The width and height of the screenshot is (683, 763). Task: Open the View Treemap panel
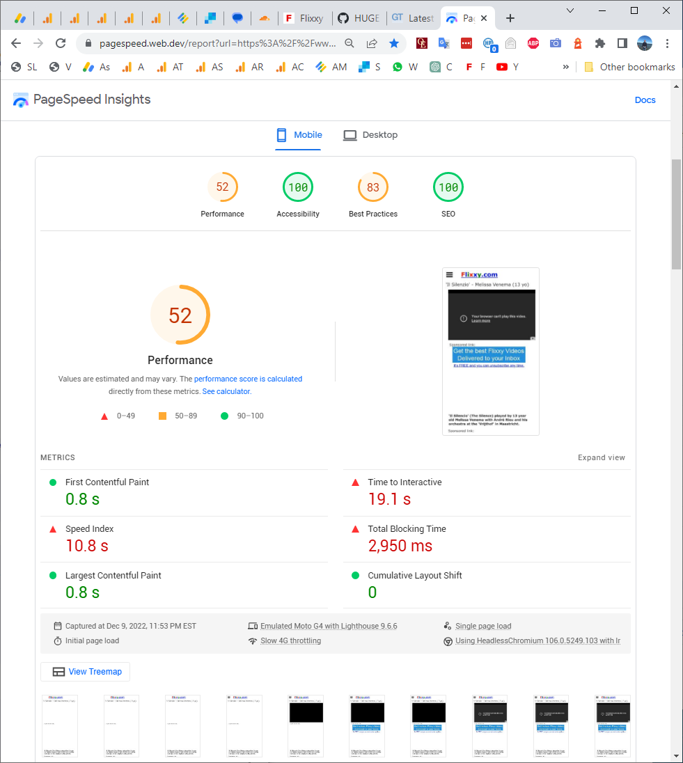point(85,671)
